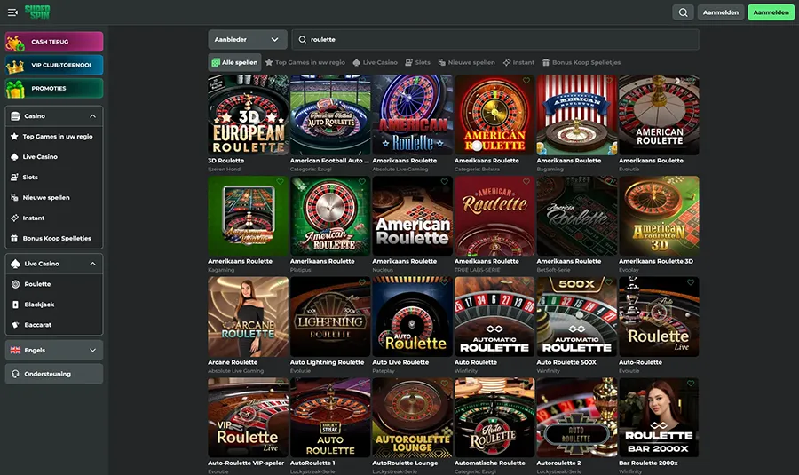Open the VIP Club-Toernooi banner
This screenshot has width=799, height=475.
pos(54,65)
